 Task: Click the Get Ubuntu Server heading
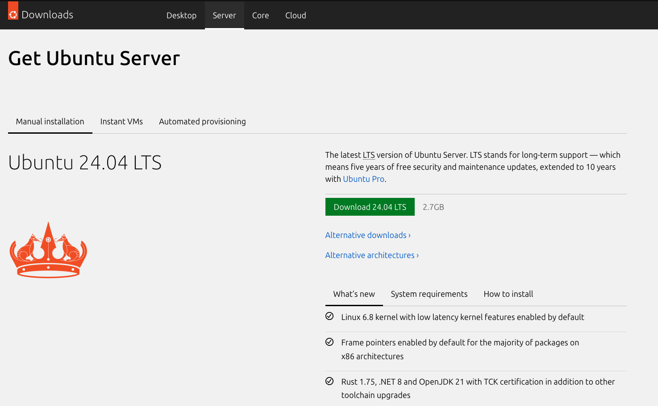coord(94,58)
